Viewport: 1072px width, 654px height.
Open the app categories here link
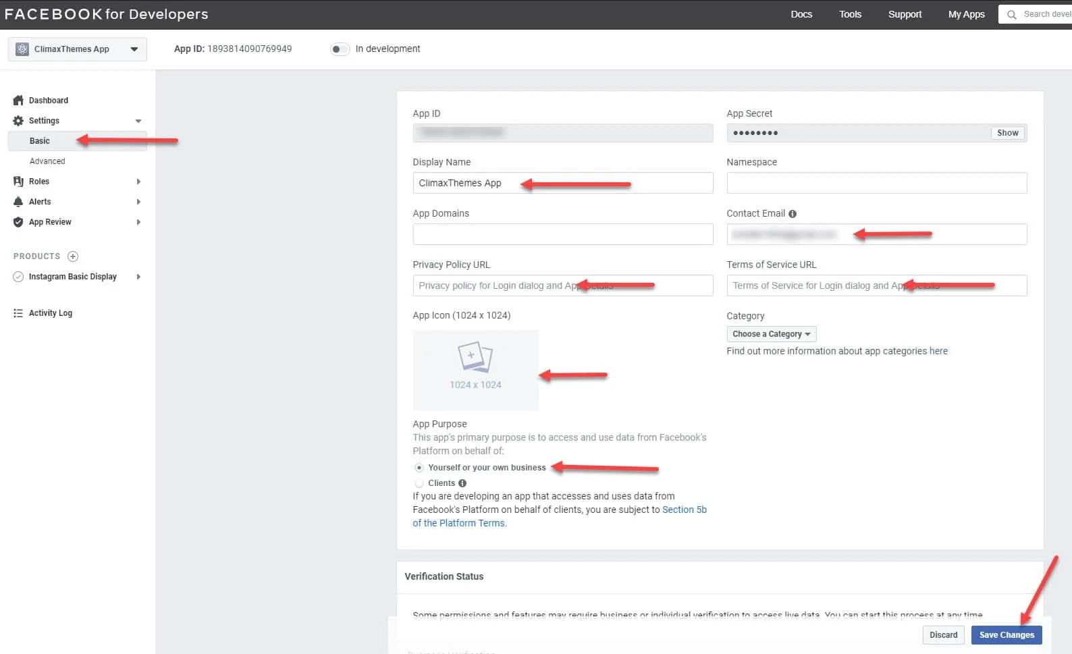coord(938,352)
